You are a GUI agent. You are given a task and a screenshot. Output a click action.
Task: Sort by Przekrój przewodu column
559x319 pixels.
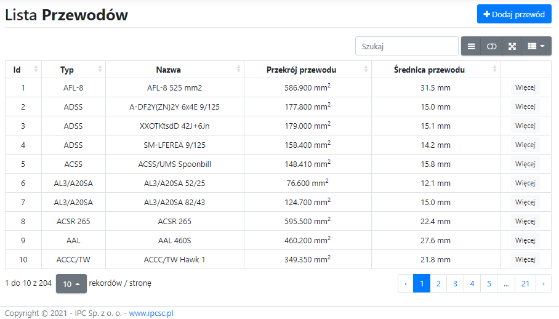click(307, 70)
